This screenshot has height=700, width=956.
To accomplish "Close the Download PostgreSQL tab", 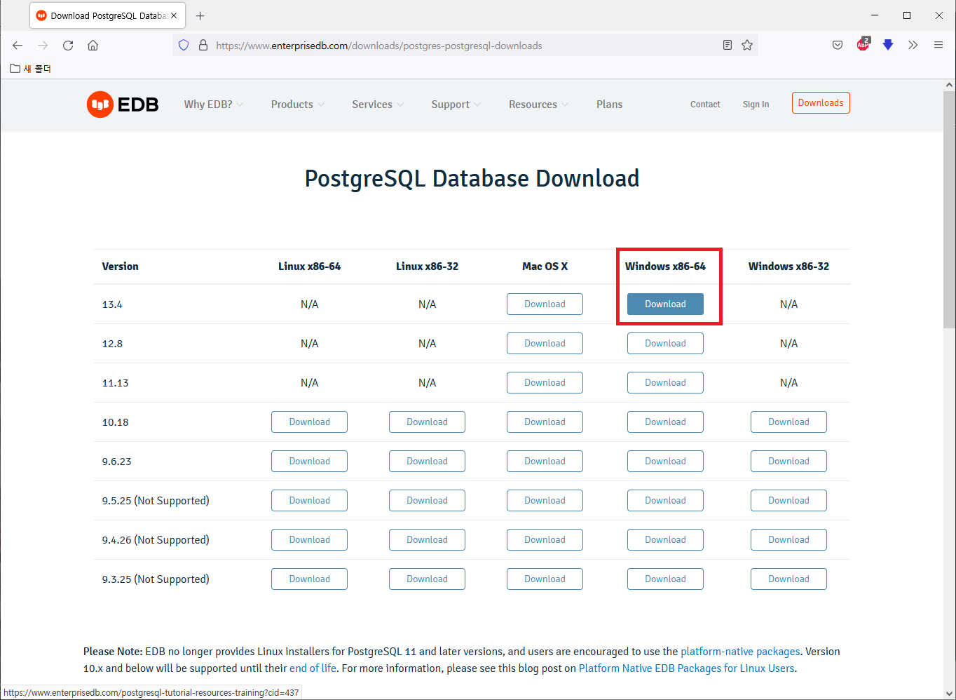I will click(174, 15).
